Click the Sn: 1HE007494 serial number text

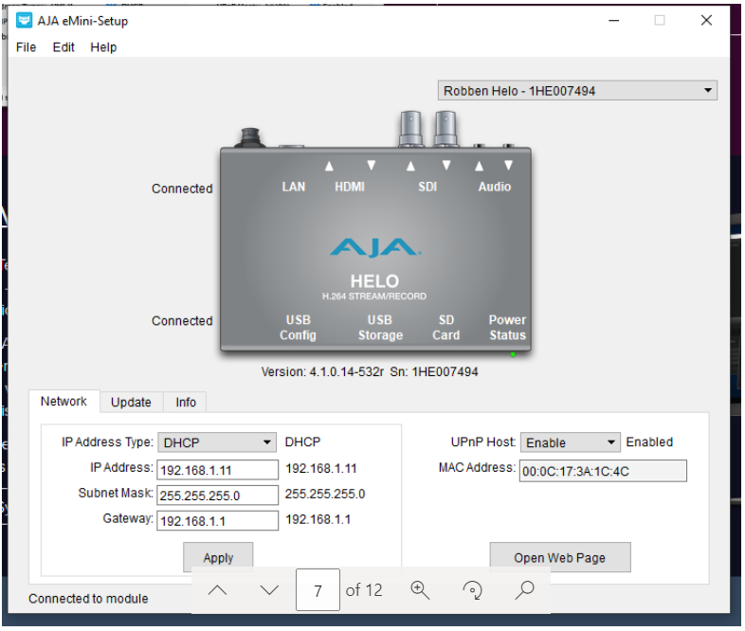click(434, 371)
